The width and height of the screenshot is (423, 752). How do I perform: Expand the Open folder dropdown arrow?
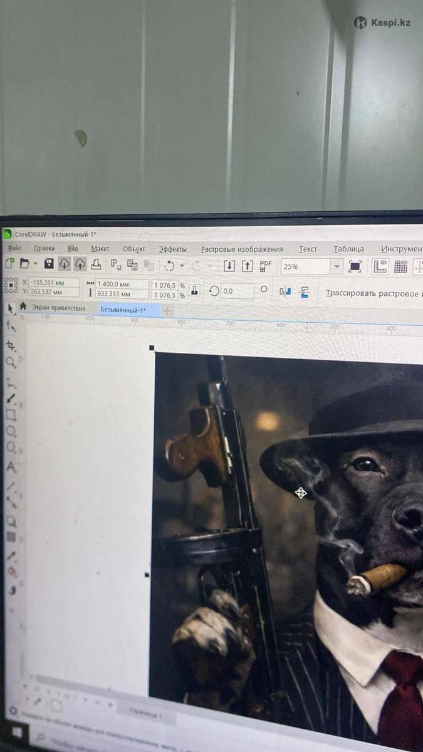36,264
